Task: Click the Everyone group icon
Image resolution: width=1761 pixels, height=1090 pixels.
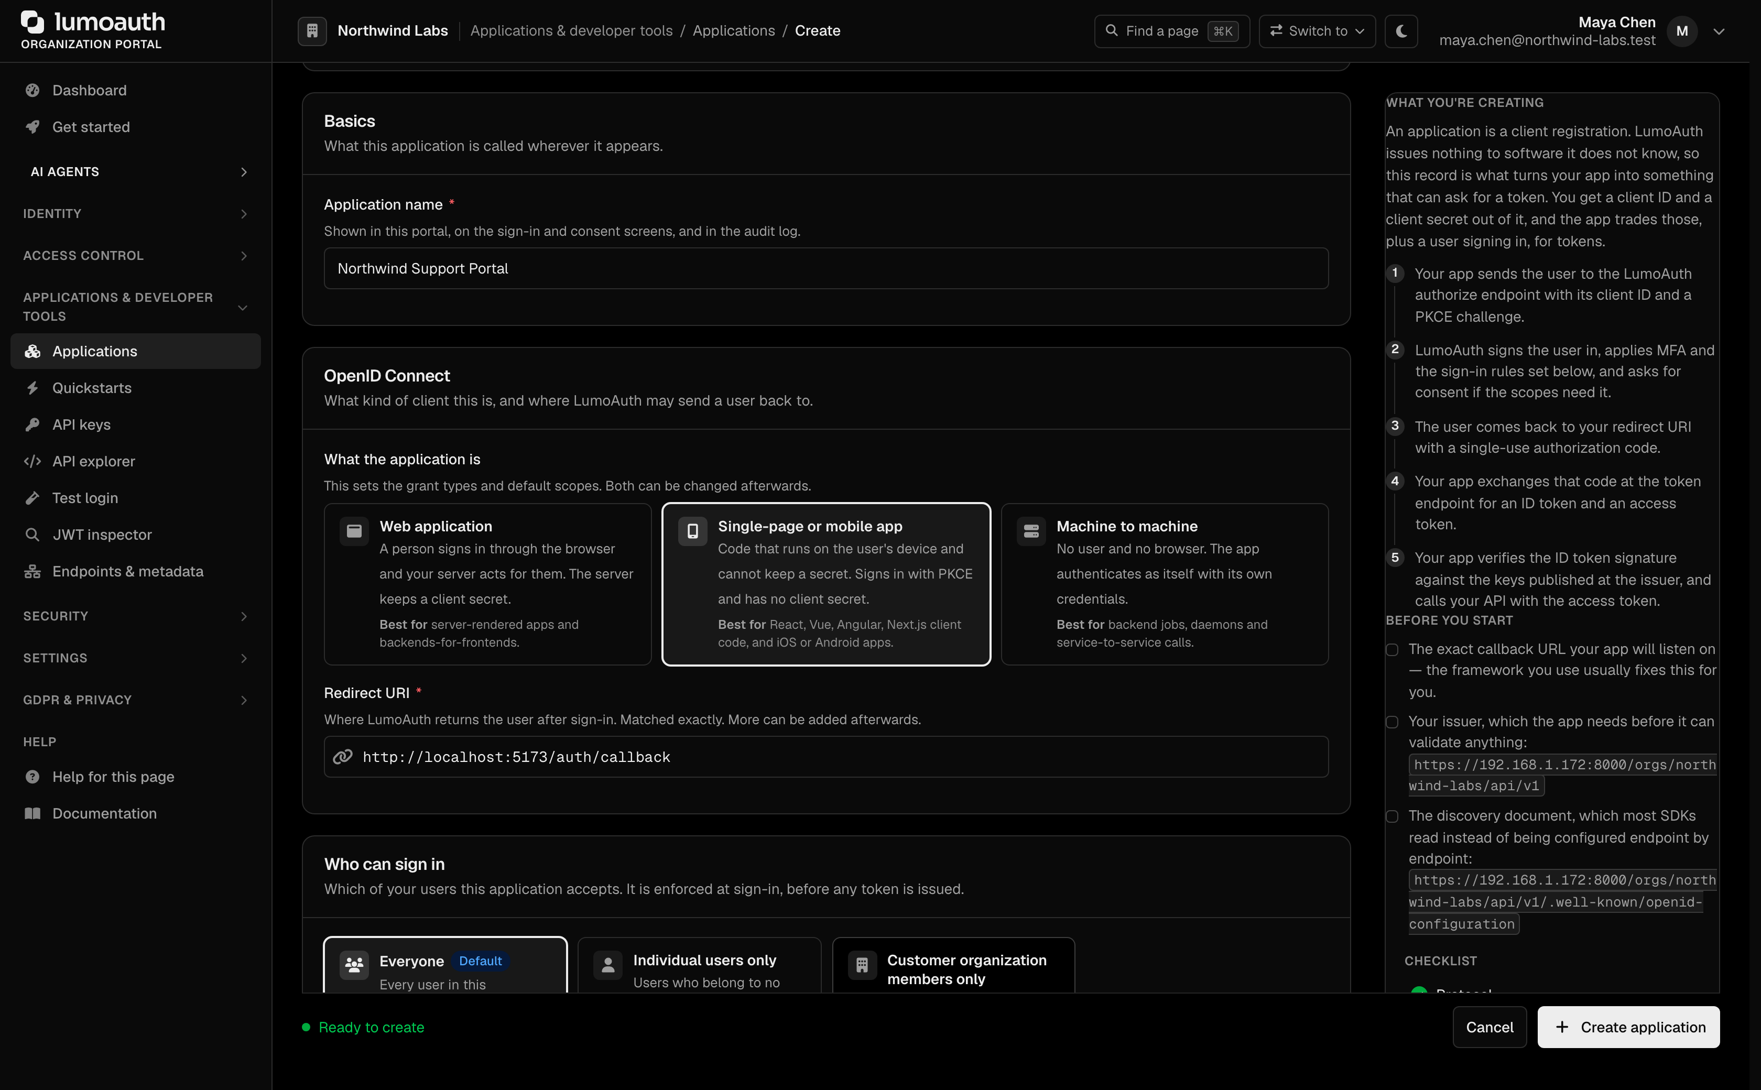Action: tap(354, 965)
